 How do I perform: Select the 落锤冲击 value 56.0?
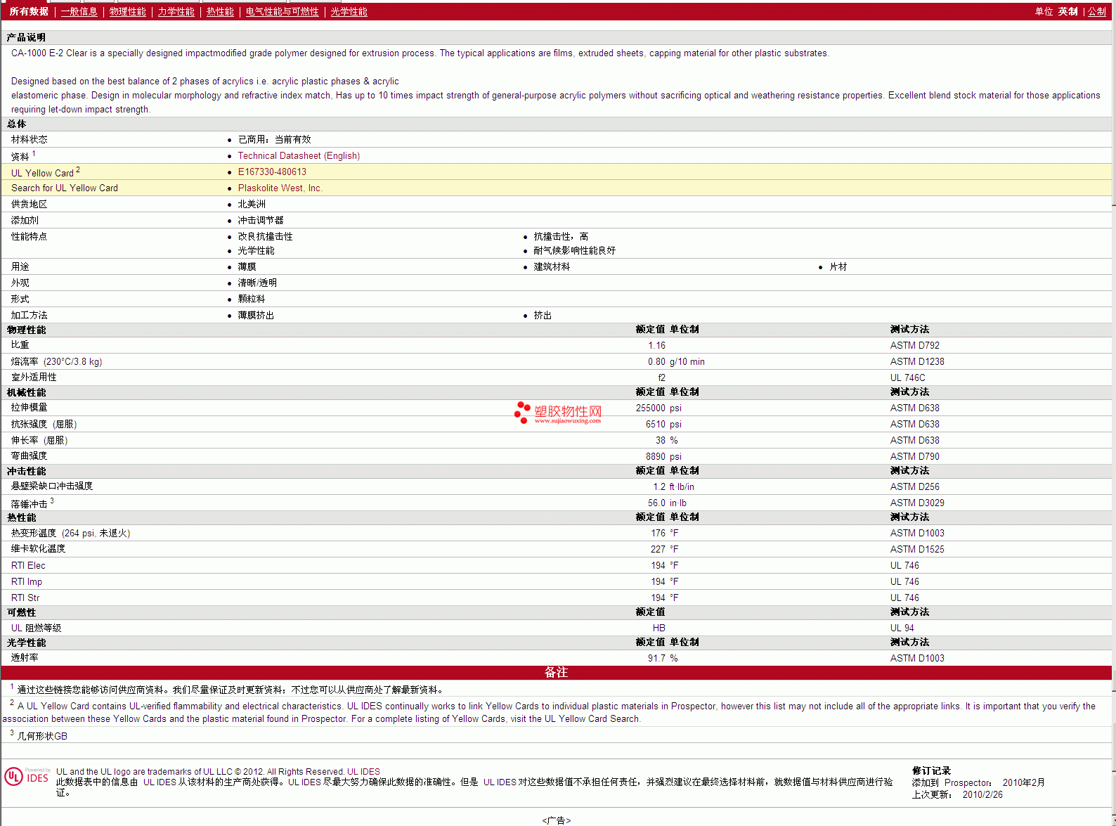coord(656,503)
